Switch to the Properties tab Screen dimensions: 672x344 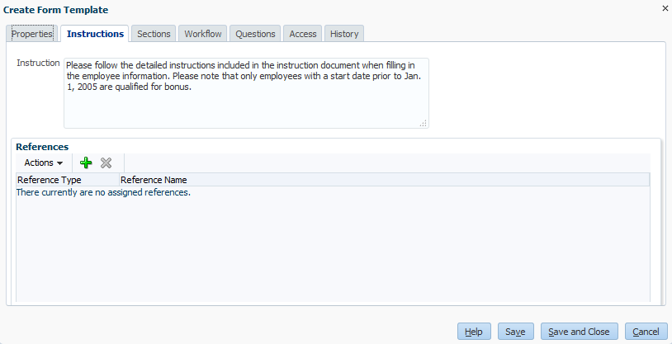(32, 34)
